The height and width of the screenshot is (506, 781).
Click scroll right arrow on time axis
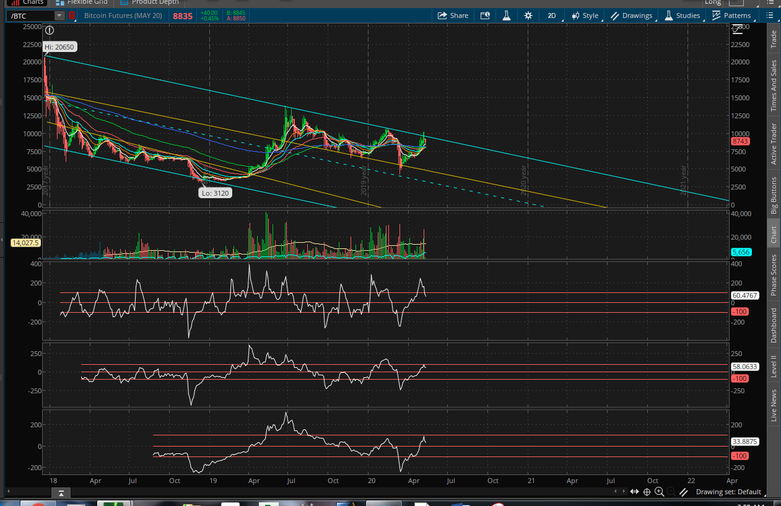[x=624, y=491]
